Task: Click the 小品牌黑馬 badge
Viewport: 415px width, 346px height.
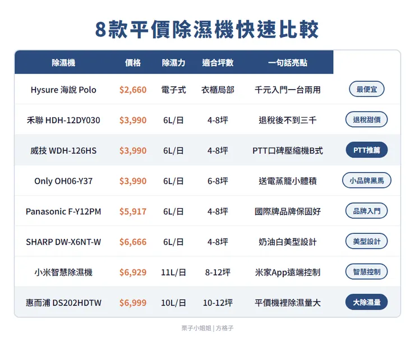Action: (x=367, y=181)
